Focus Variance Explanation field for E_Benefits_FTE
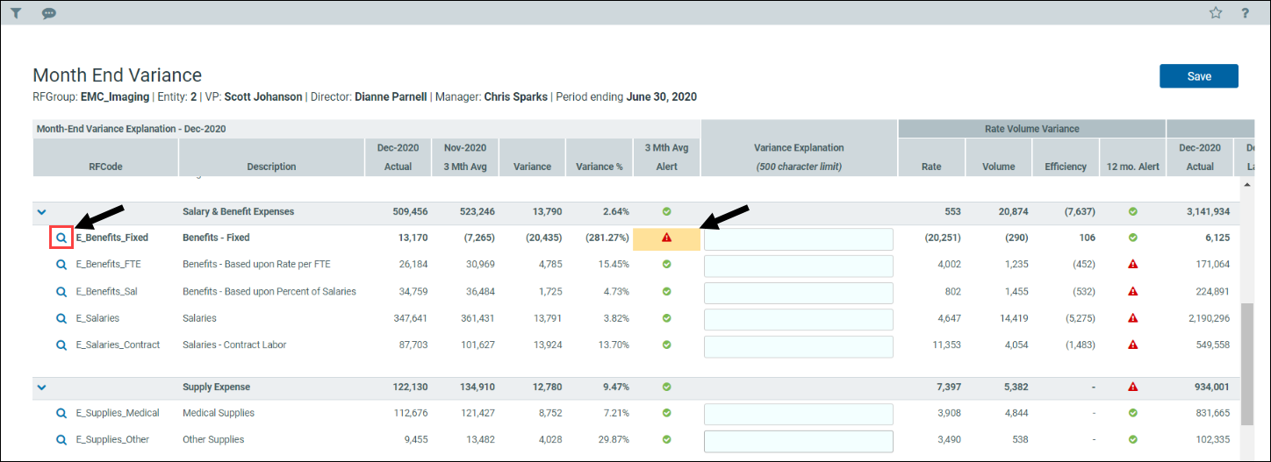Screen dimensions: 1271x462 click(x=799, y=266)
